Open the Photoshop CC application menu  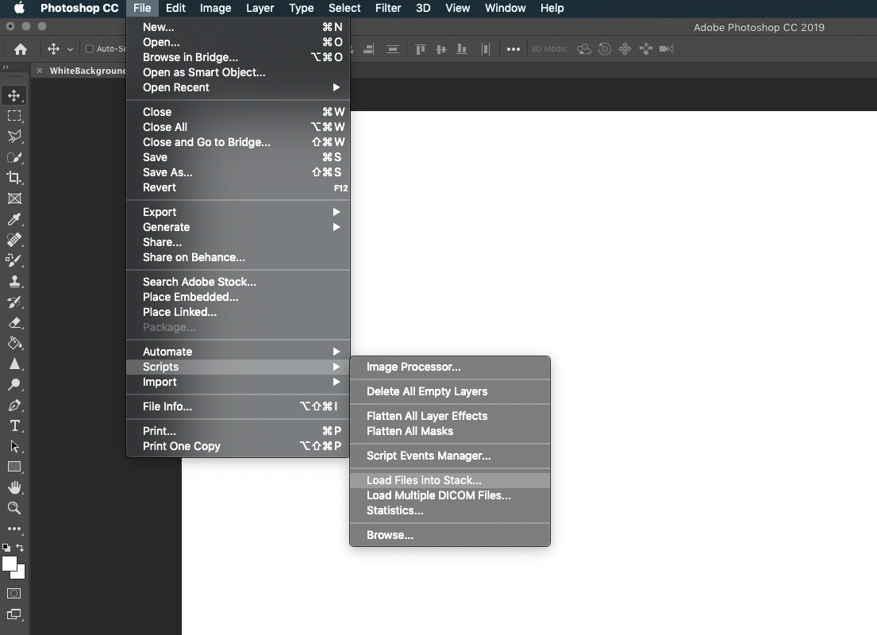(x=79, y=8)
